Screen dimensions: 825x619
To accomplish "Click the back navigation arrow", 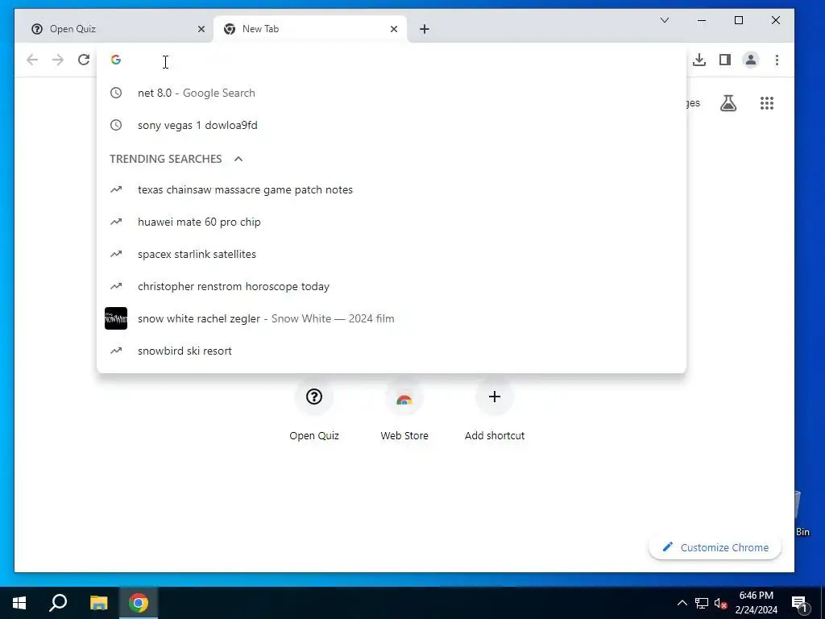I will coord(32,60).
